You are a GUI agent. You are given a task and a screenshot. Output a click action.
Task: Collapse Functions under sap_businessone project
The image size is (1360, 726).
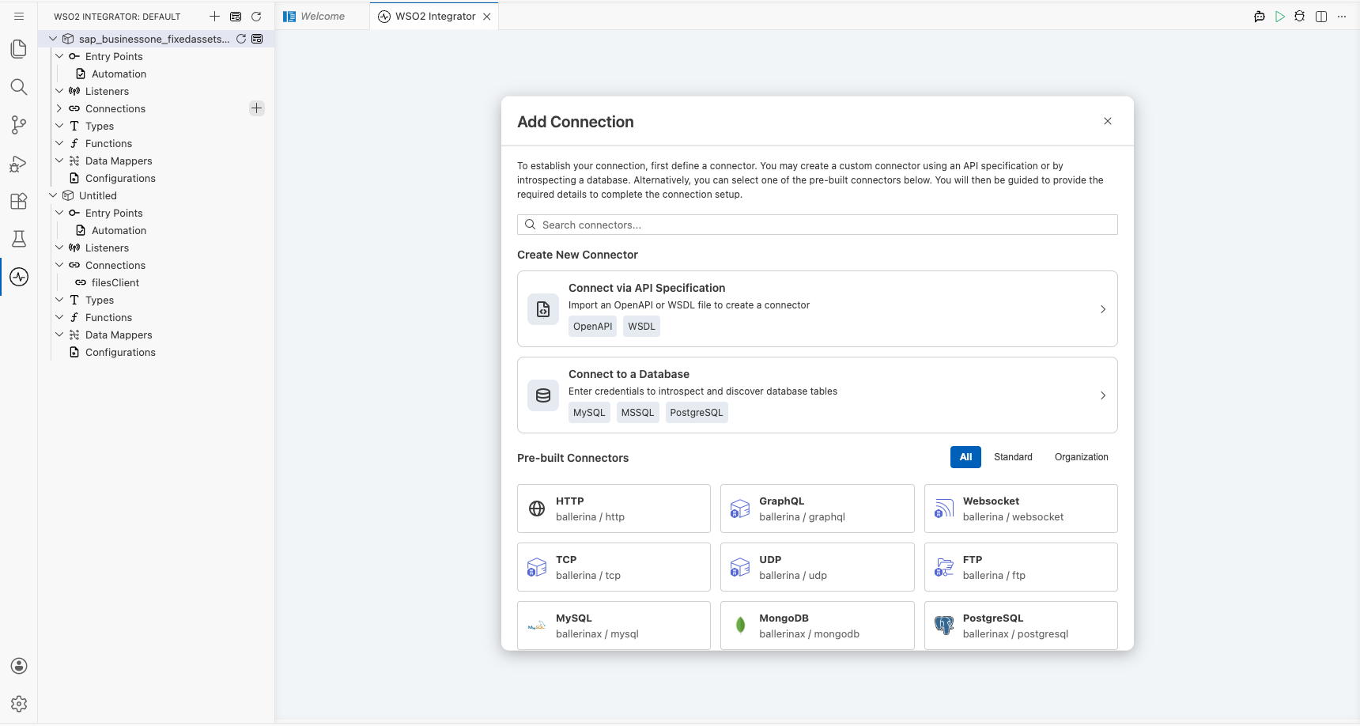[x=59, y=143]
